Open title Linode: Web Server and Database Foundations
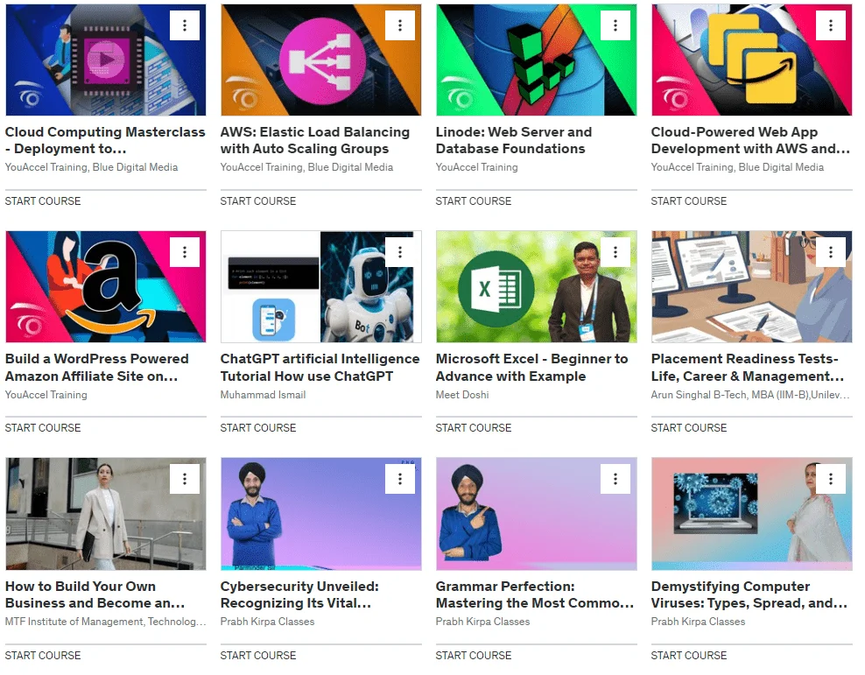865x675 pixels. [x=514, y=141]
